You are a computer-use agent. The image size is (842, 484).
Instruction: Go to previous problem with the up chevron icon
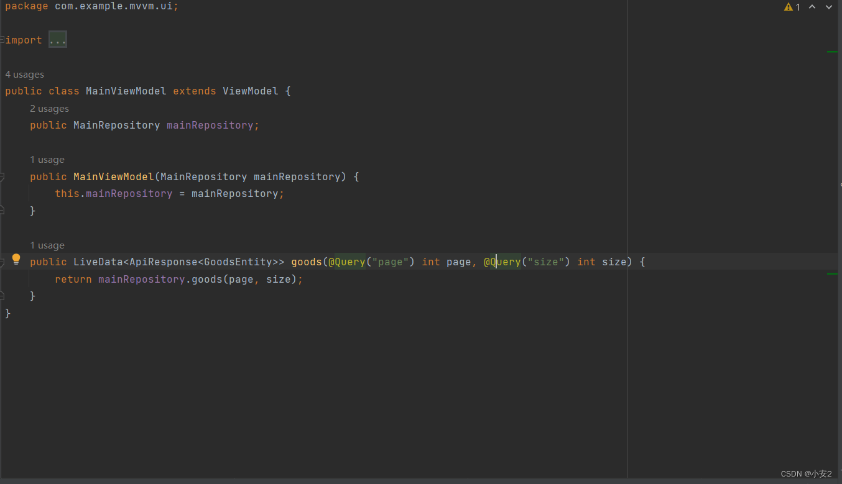pyautogui.click(x=812, y=7)
